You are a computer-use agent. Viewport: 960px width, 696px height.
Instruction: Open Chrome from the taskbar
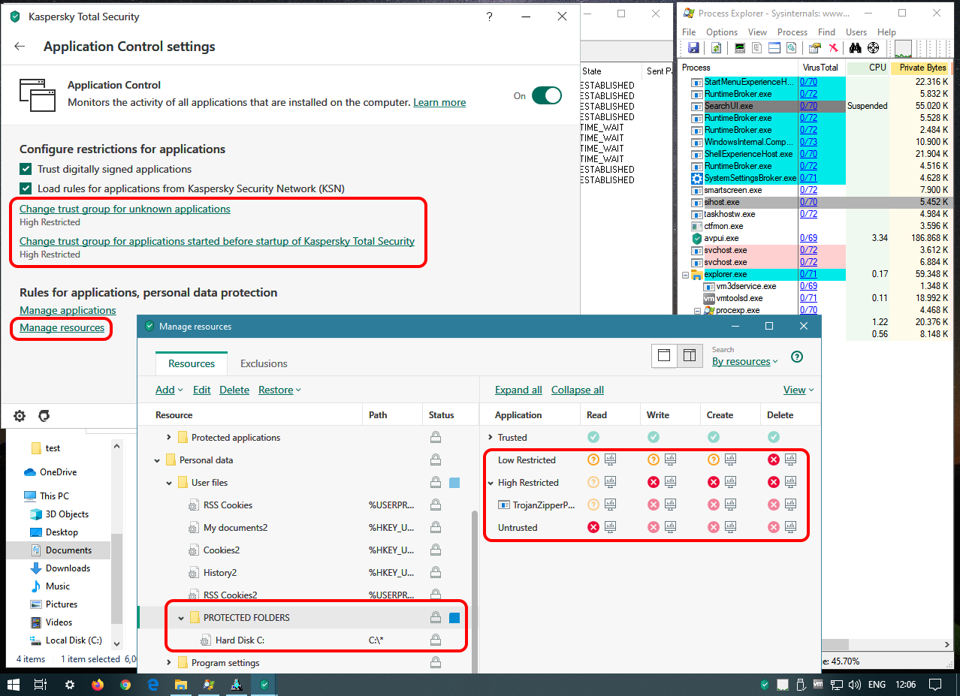(x=125, y=685)
